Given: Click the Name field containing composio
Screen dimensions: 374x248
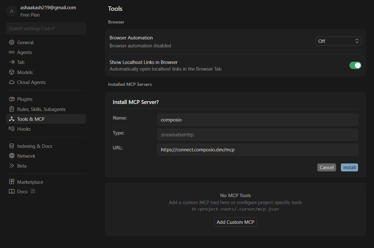Looking at the screenshot, I should point(258,120).
